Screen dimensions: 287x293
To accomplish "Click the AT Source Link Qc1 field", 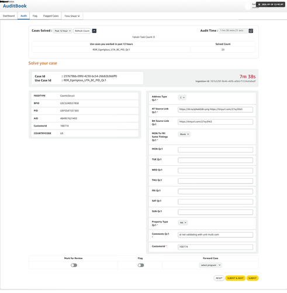I will pyautogui.click(x=215, y=110).
